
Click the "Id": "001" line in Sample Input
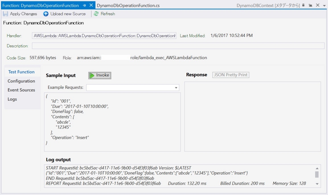point(61,101)
